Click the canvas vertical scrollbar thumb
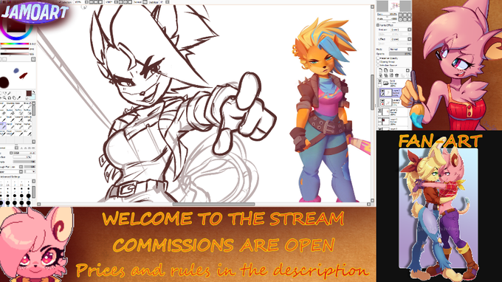Screen dimensions: 502x282 pos(372,92)
